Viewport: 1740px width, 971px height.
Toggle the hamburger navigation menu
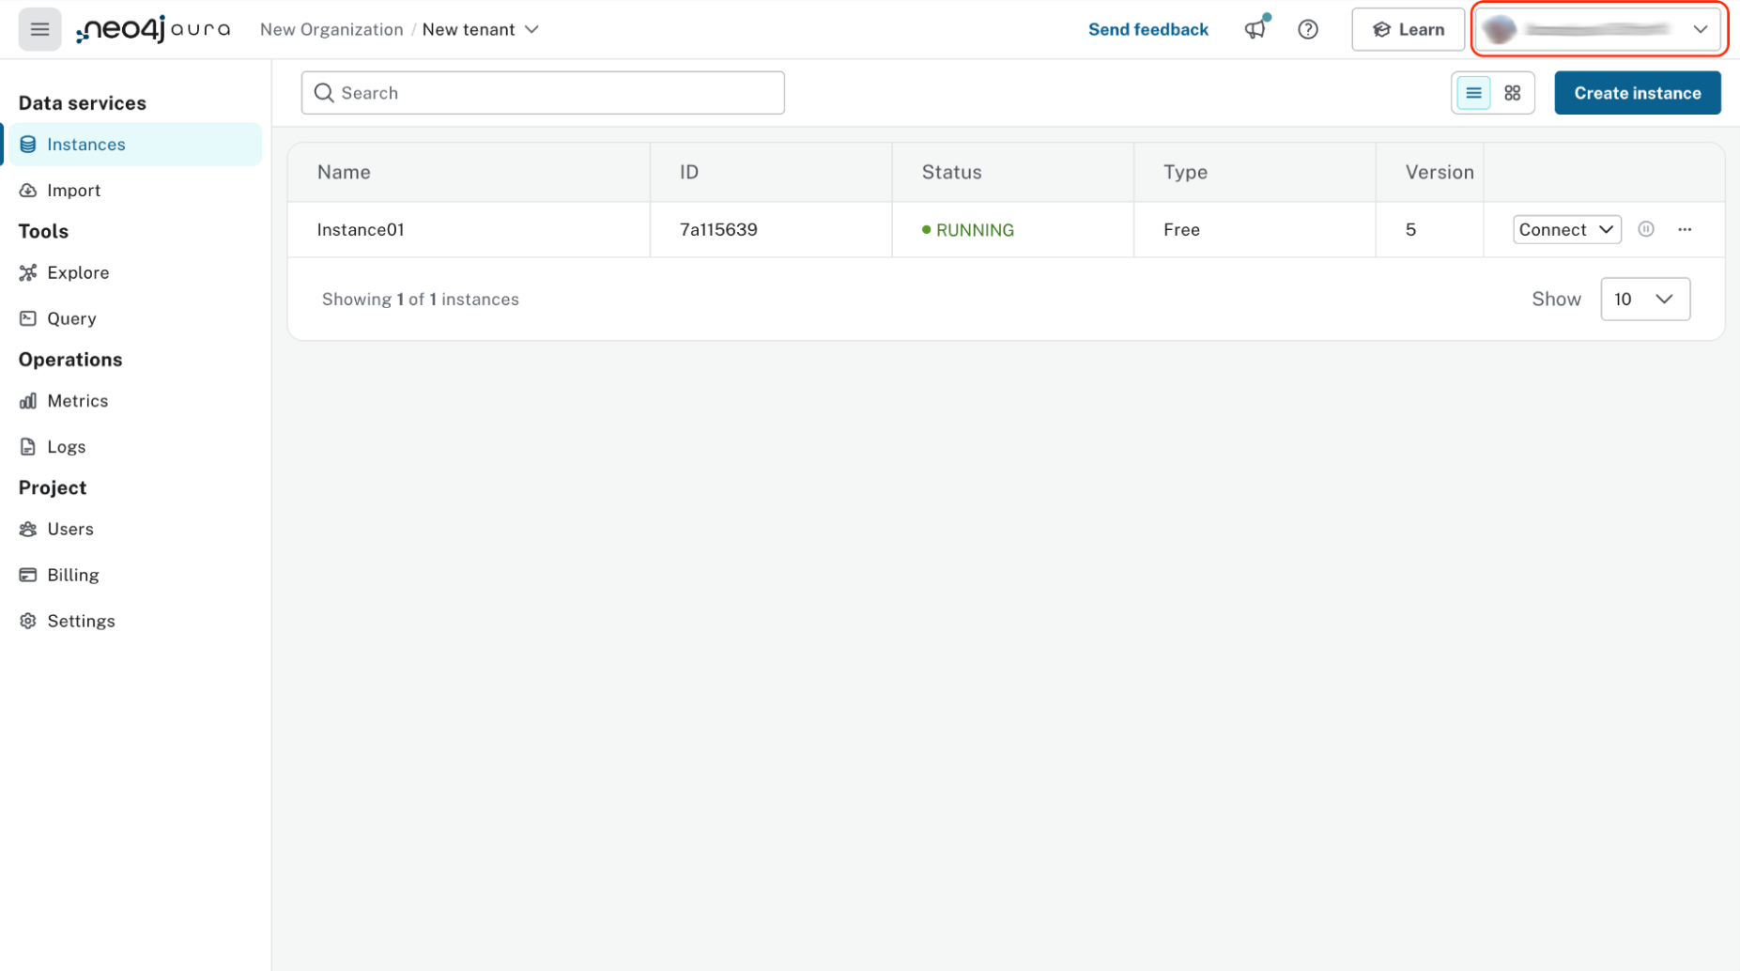(39, 29)
